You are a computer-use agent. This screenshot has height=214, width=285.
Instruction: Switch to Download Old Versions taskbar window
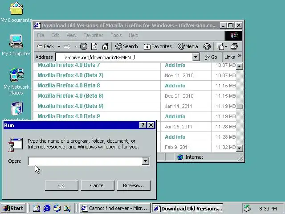click(x=187, y=208)
